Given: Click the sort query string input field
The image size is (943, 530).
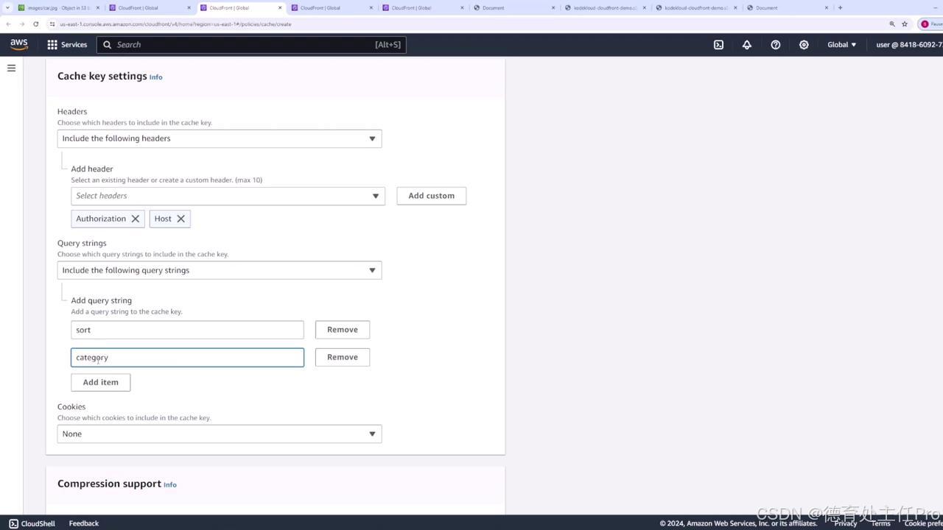Looking at the screenshot, I should tap(186, 329).
